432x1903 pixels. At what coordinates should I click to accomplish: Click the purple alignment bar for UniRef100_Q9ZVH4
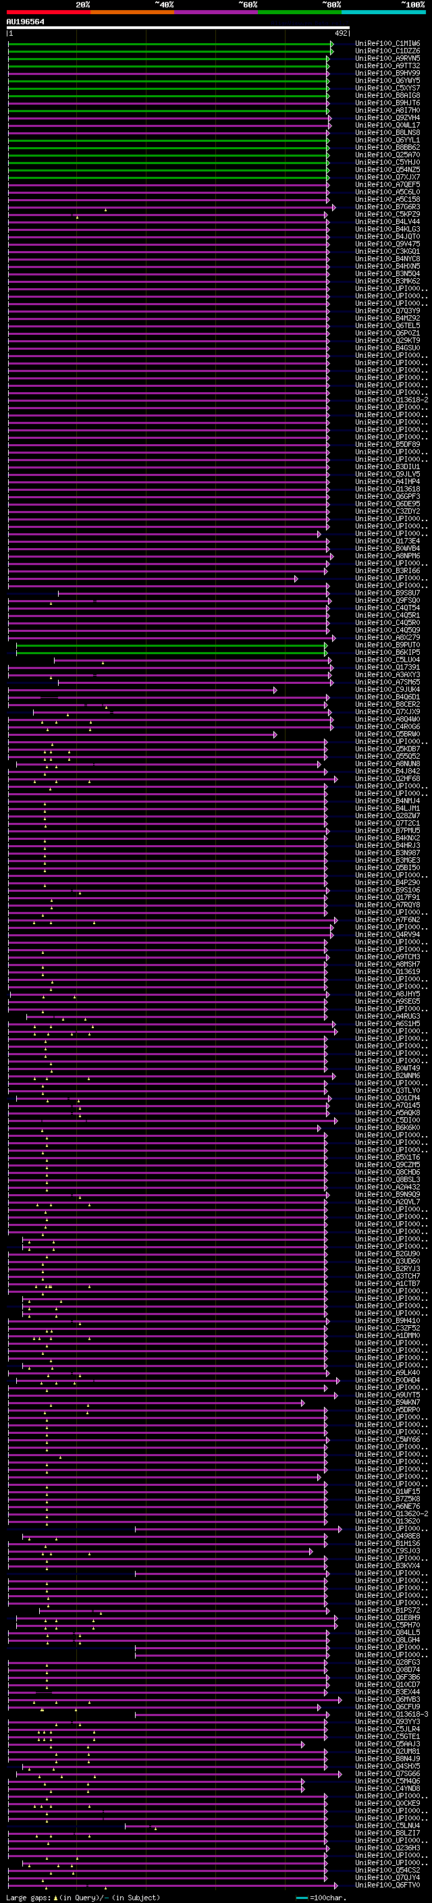[x=170, y=118]
